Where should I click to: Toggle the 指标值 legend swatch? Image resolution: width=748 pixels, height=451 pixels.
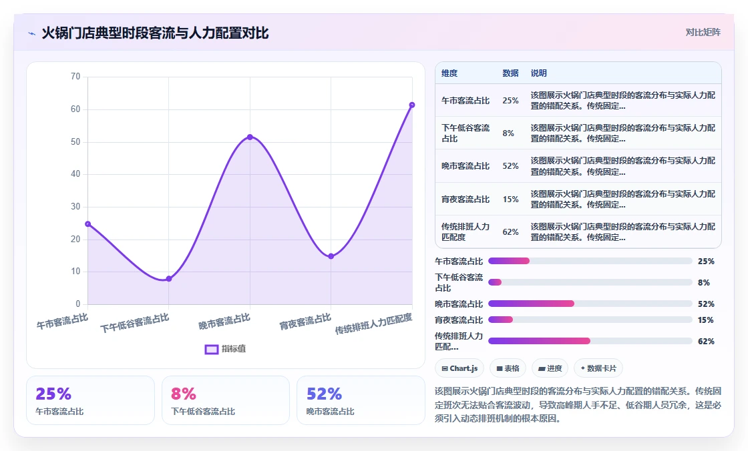(211, 349)
